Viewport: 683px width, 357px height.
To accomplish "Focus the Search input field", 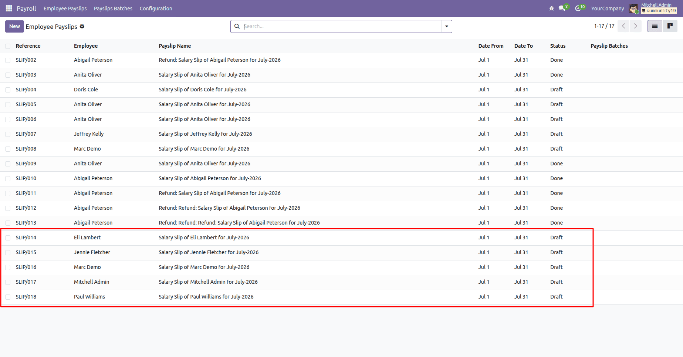I will pos(342,26).
